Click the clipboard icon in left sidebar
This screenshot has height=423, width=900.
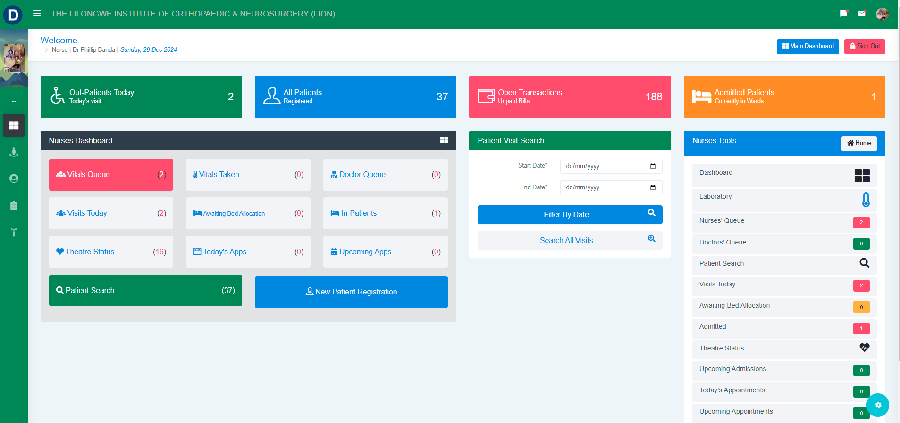(14, 205)
